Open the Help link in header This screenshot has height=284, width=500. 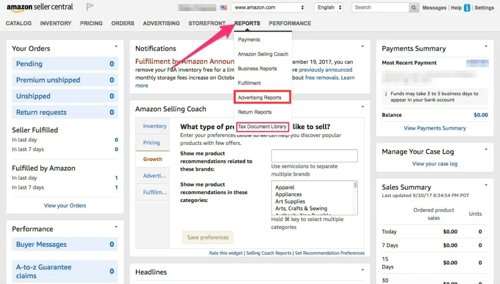456,8
